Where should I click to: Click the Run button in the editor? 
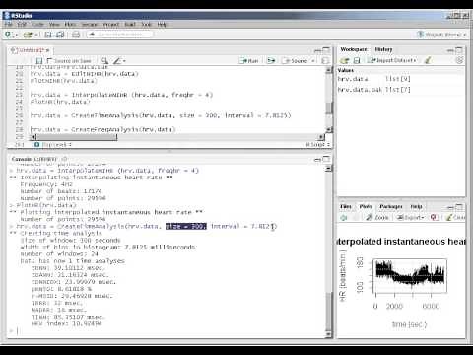click(249, 61)
